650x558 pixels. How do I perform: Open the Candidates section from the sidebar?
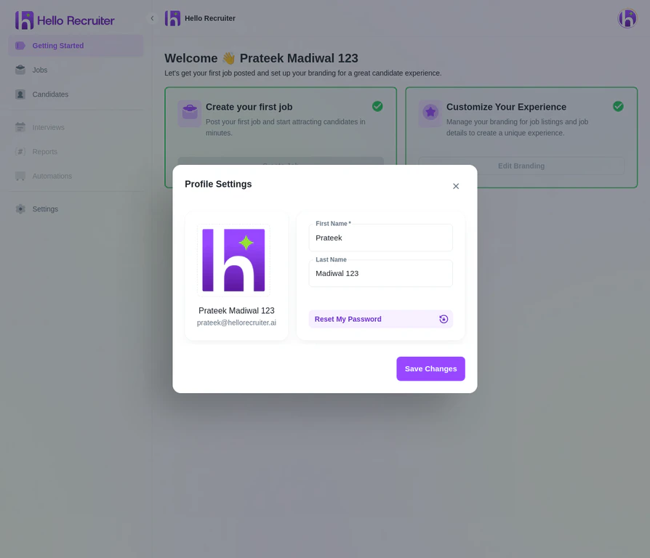[49, 94]
